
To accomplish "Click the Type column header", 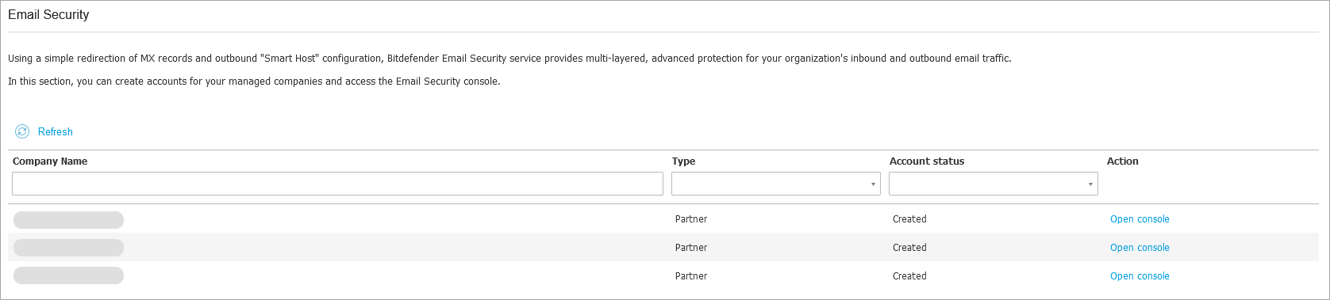I will point(683,161).
